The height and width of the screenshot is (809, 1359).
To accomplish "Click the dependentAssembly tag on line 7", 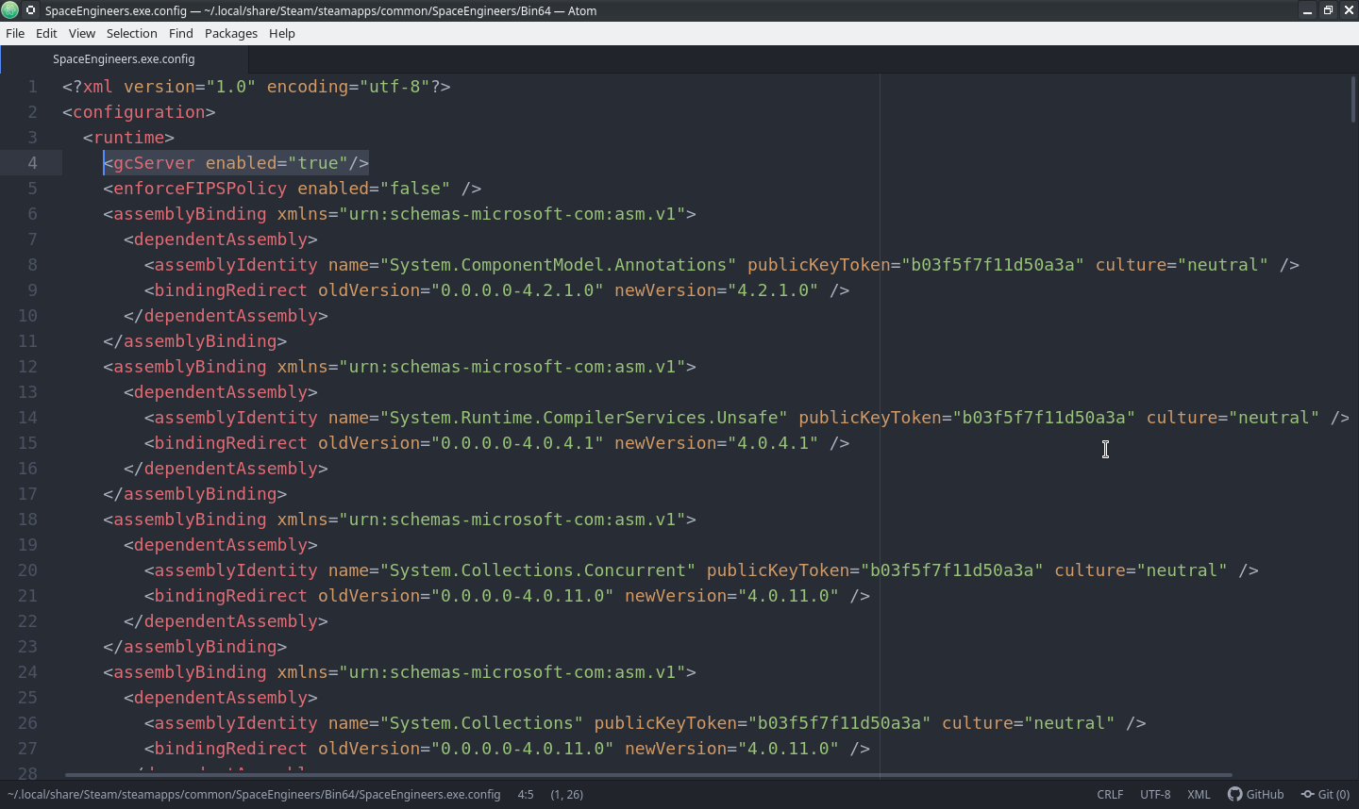I will (221, 239).
